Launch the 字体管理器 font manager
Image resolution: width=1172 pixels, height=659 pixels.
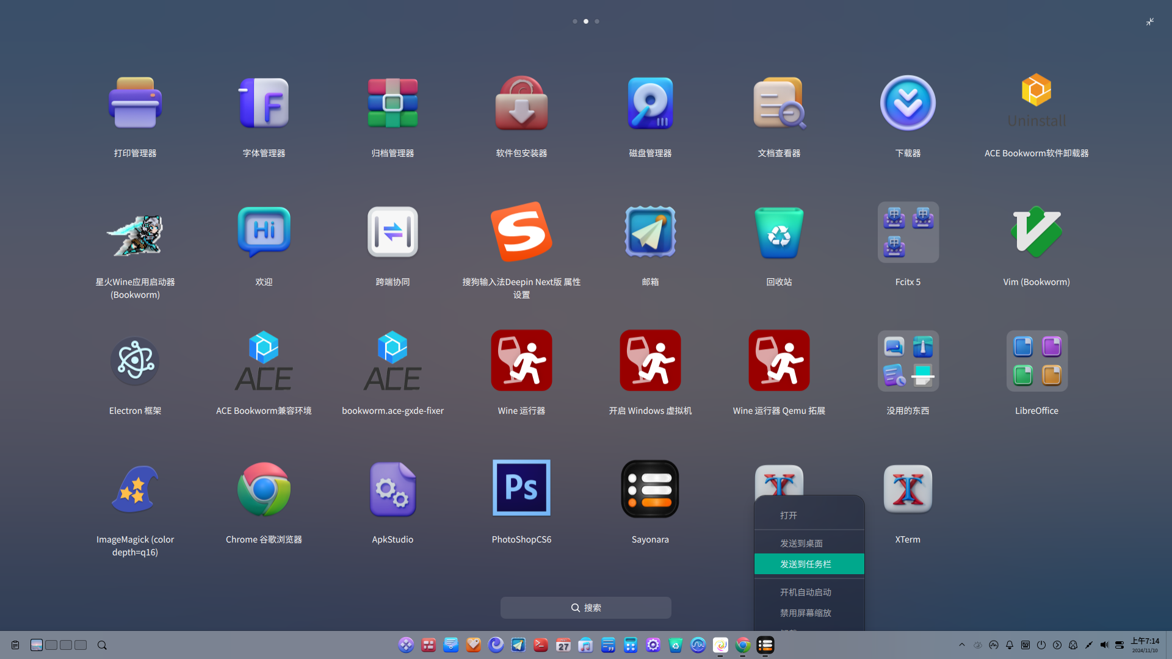tap(264, 103)
